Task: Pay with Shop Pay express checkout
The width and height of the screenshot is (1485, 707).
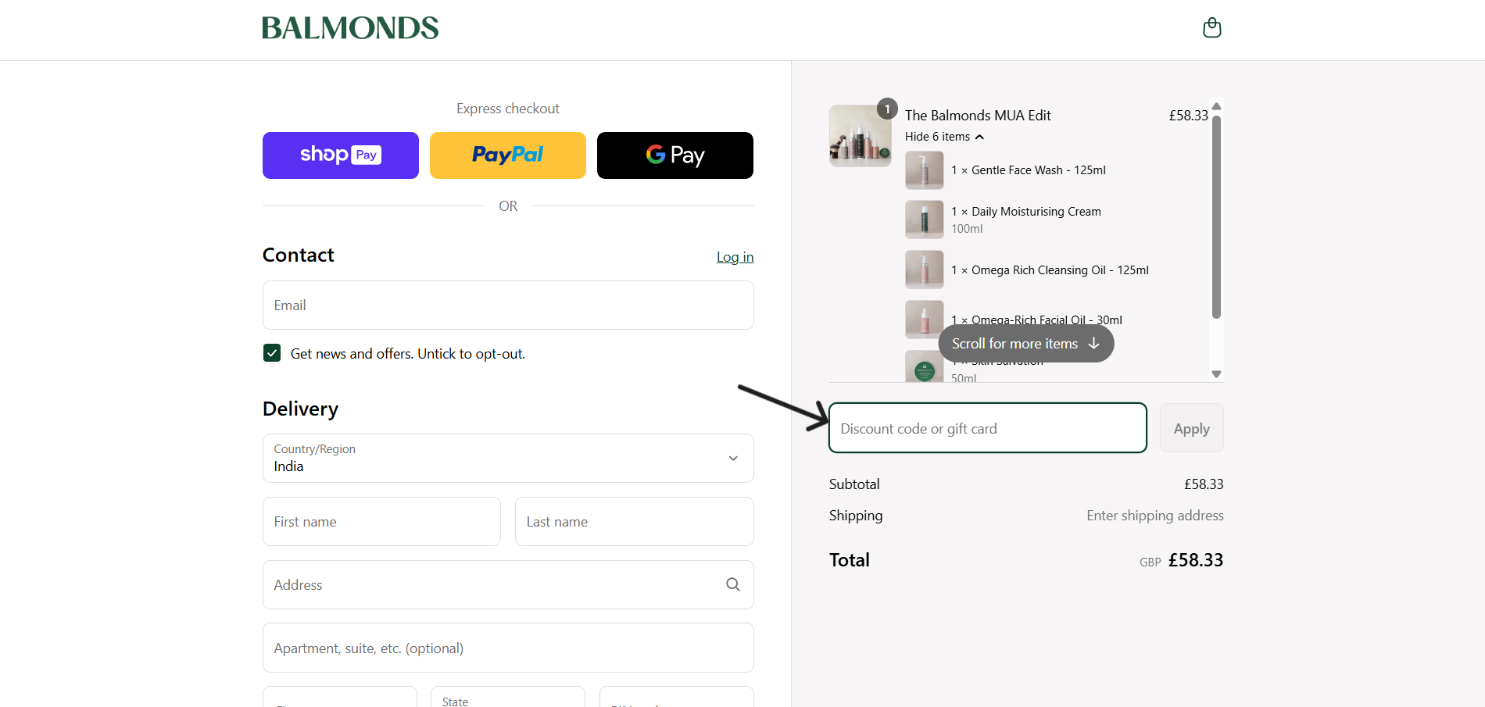Action: pos(340,155)
